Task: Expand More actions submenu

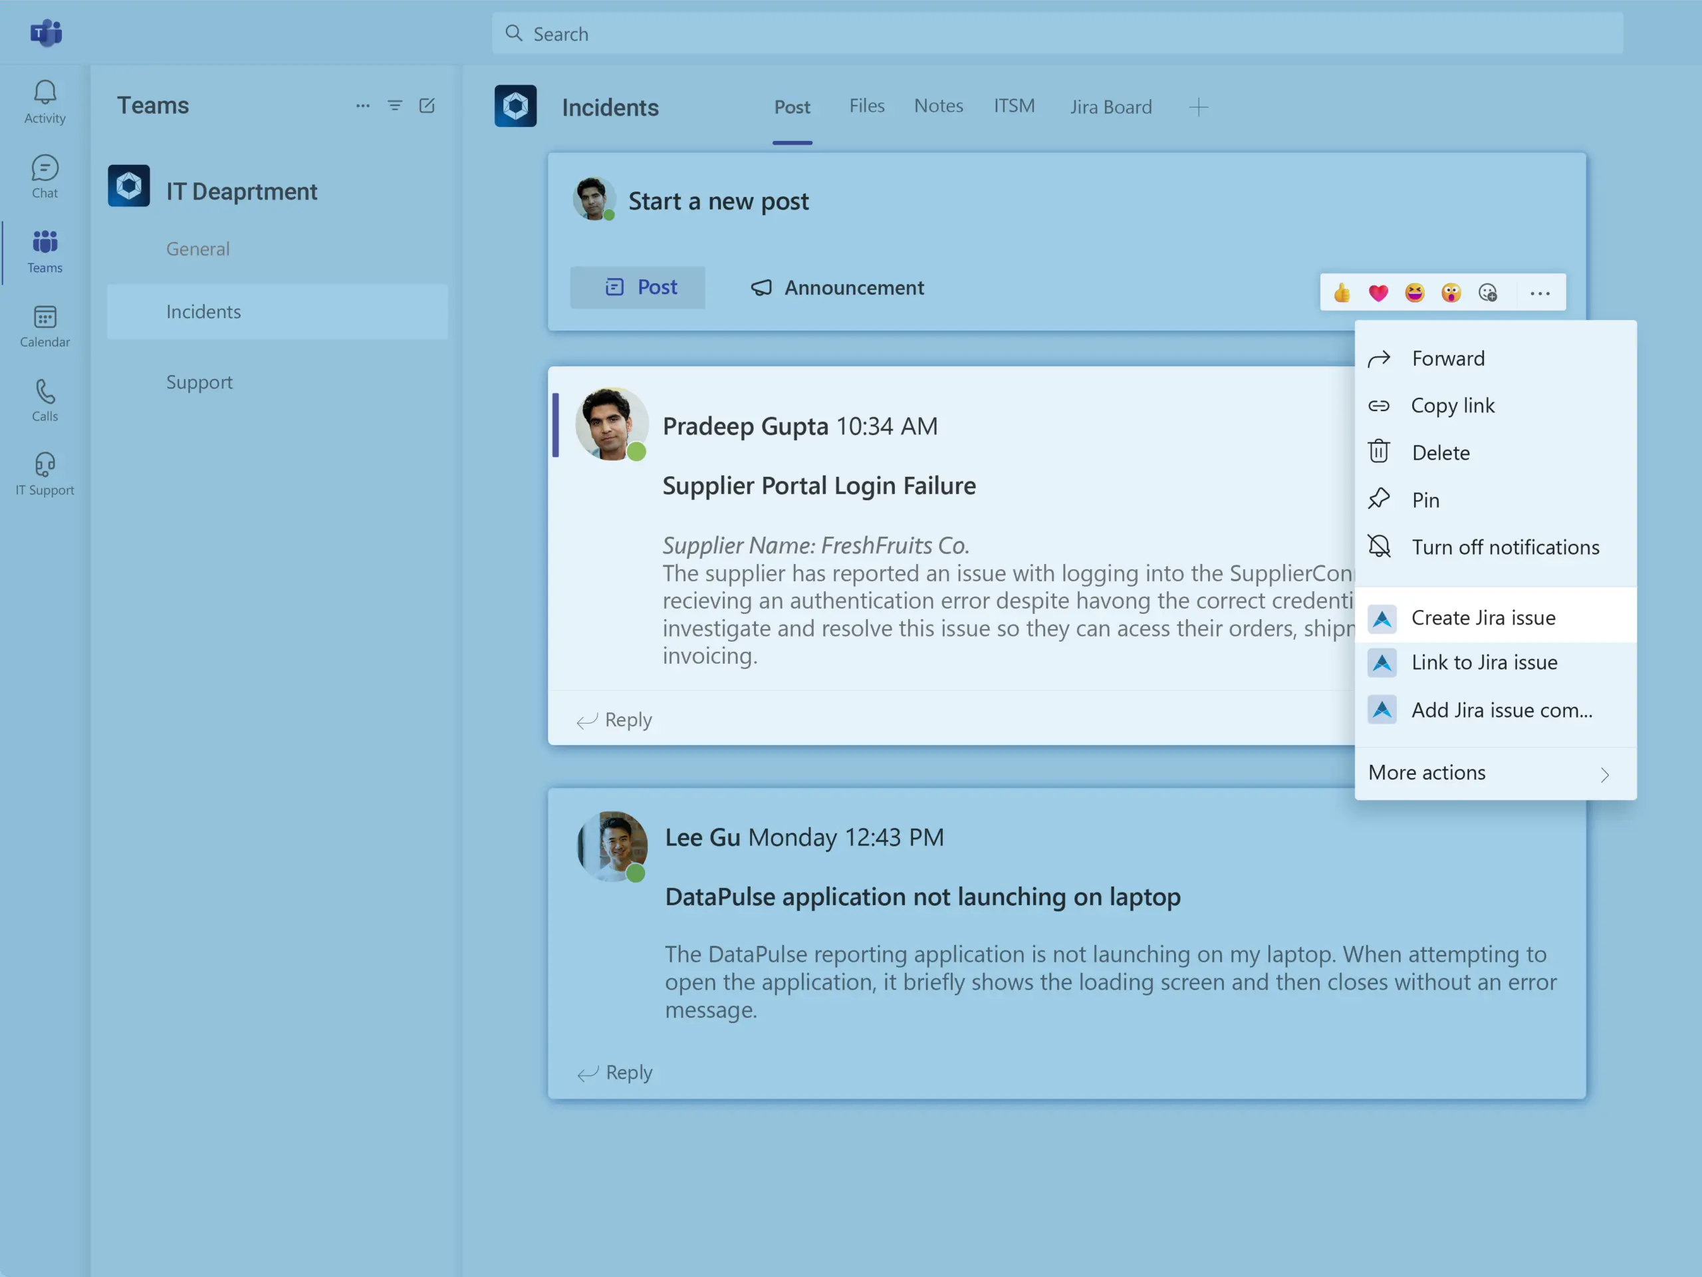Action: click(x=1495, y=773)
